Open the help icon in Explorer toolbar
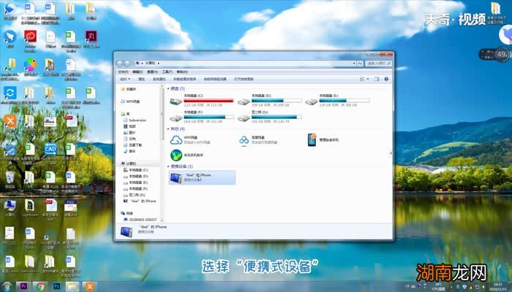This screenshot has height=292, width=512. point(386,79)
